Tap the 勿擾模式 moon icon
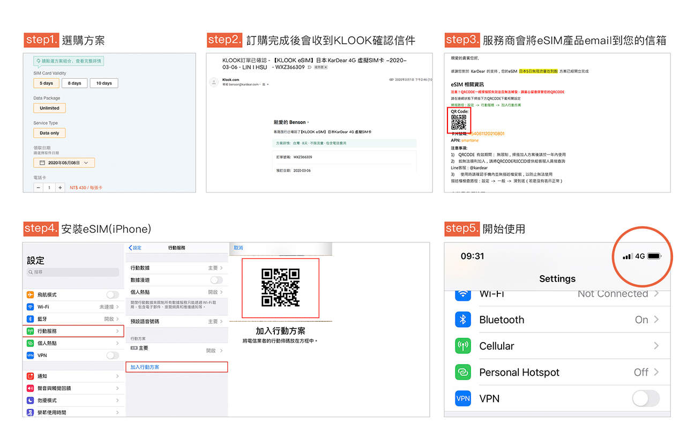Viewport: 694px width, 429px height. click(x=32, y=401)
